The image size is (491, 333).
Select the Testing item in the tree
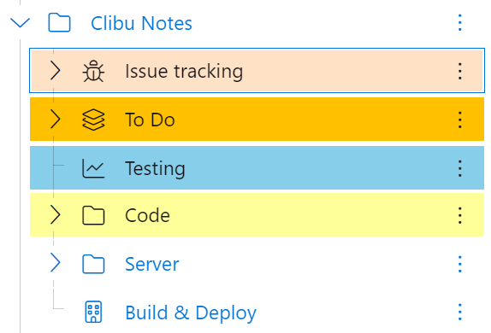point(257,168)
